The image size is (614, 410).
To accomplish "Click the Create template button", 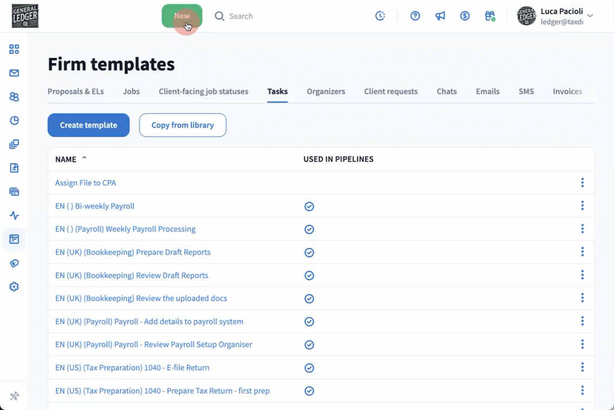I will (89, 125).
